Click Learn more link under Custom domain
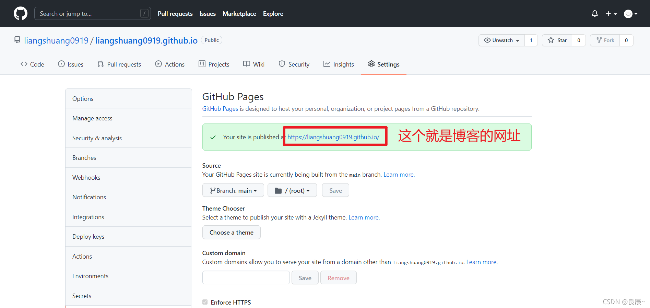 (x=481, y=262)
